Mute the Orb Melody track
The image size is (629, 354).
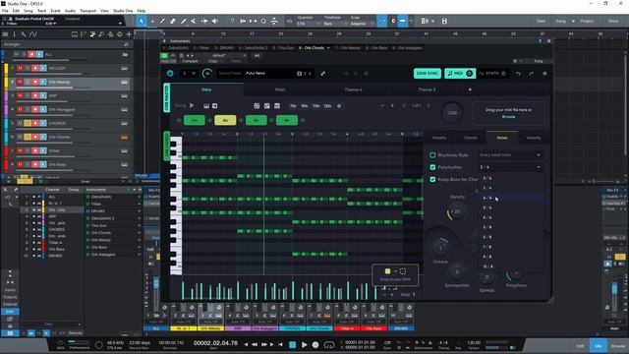tap(20, 82)
